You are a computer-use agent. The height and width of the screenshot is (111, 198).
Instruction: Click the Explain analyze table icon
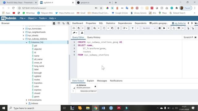tap(179, 28)
